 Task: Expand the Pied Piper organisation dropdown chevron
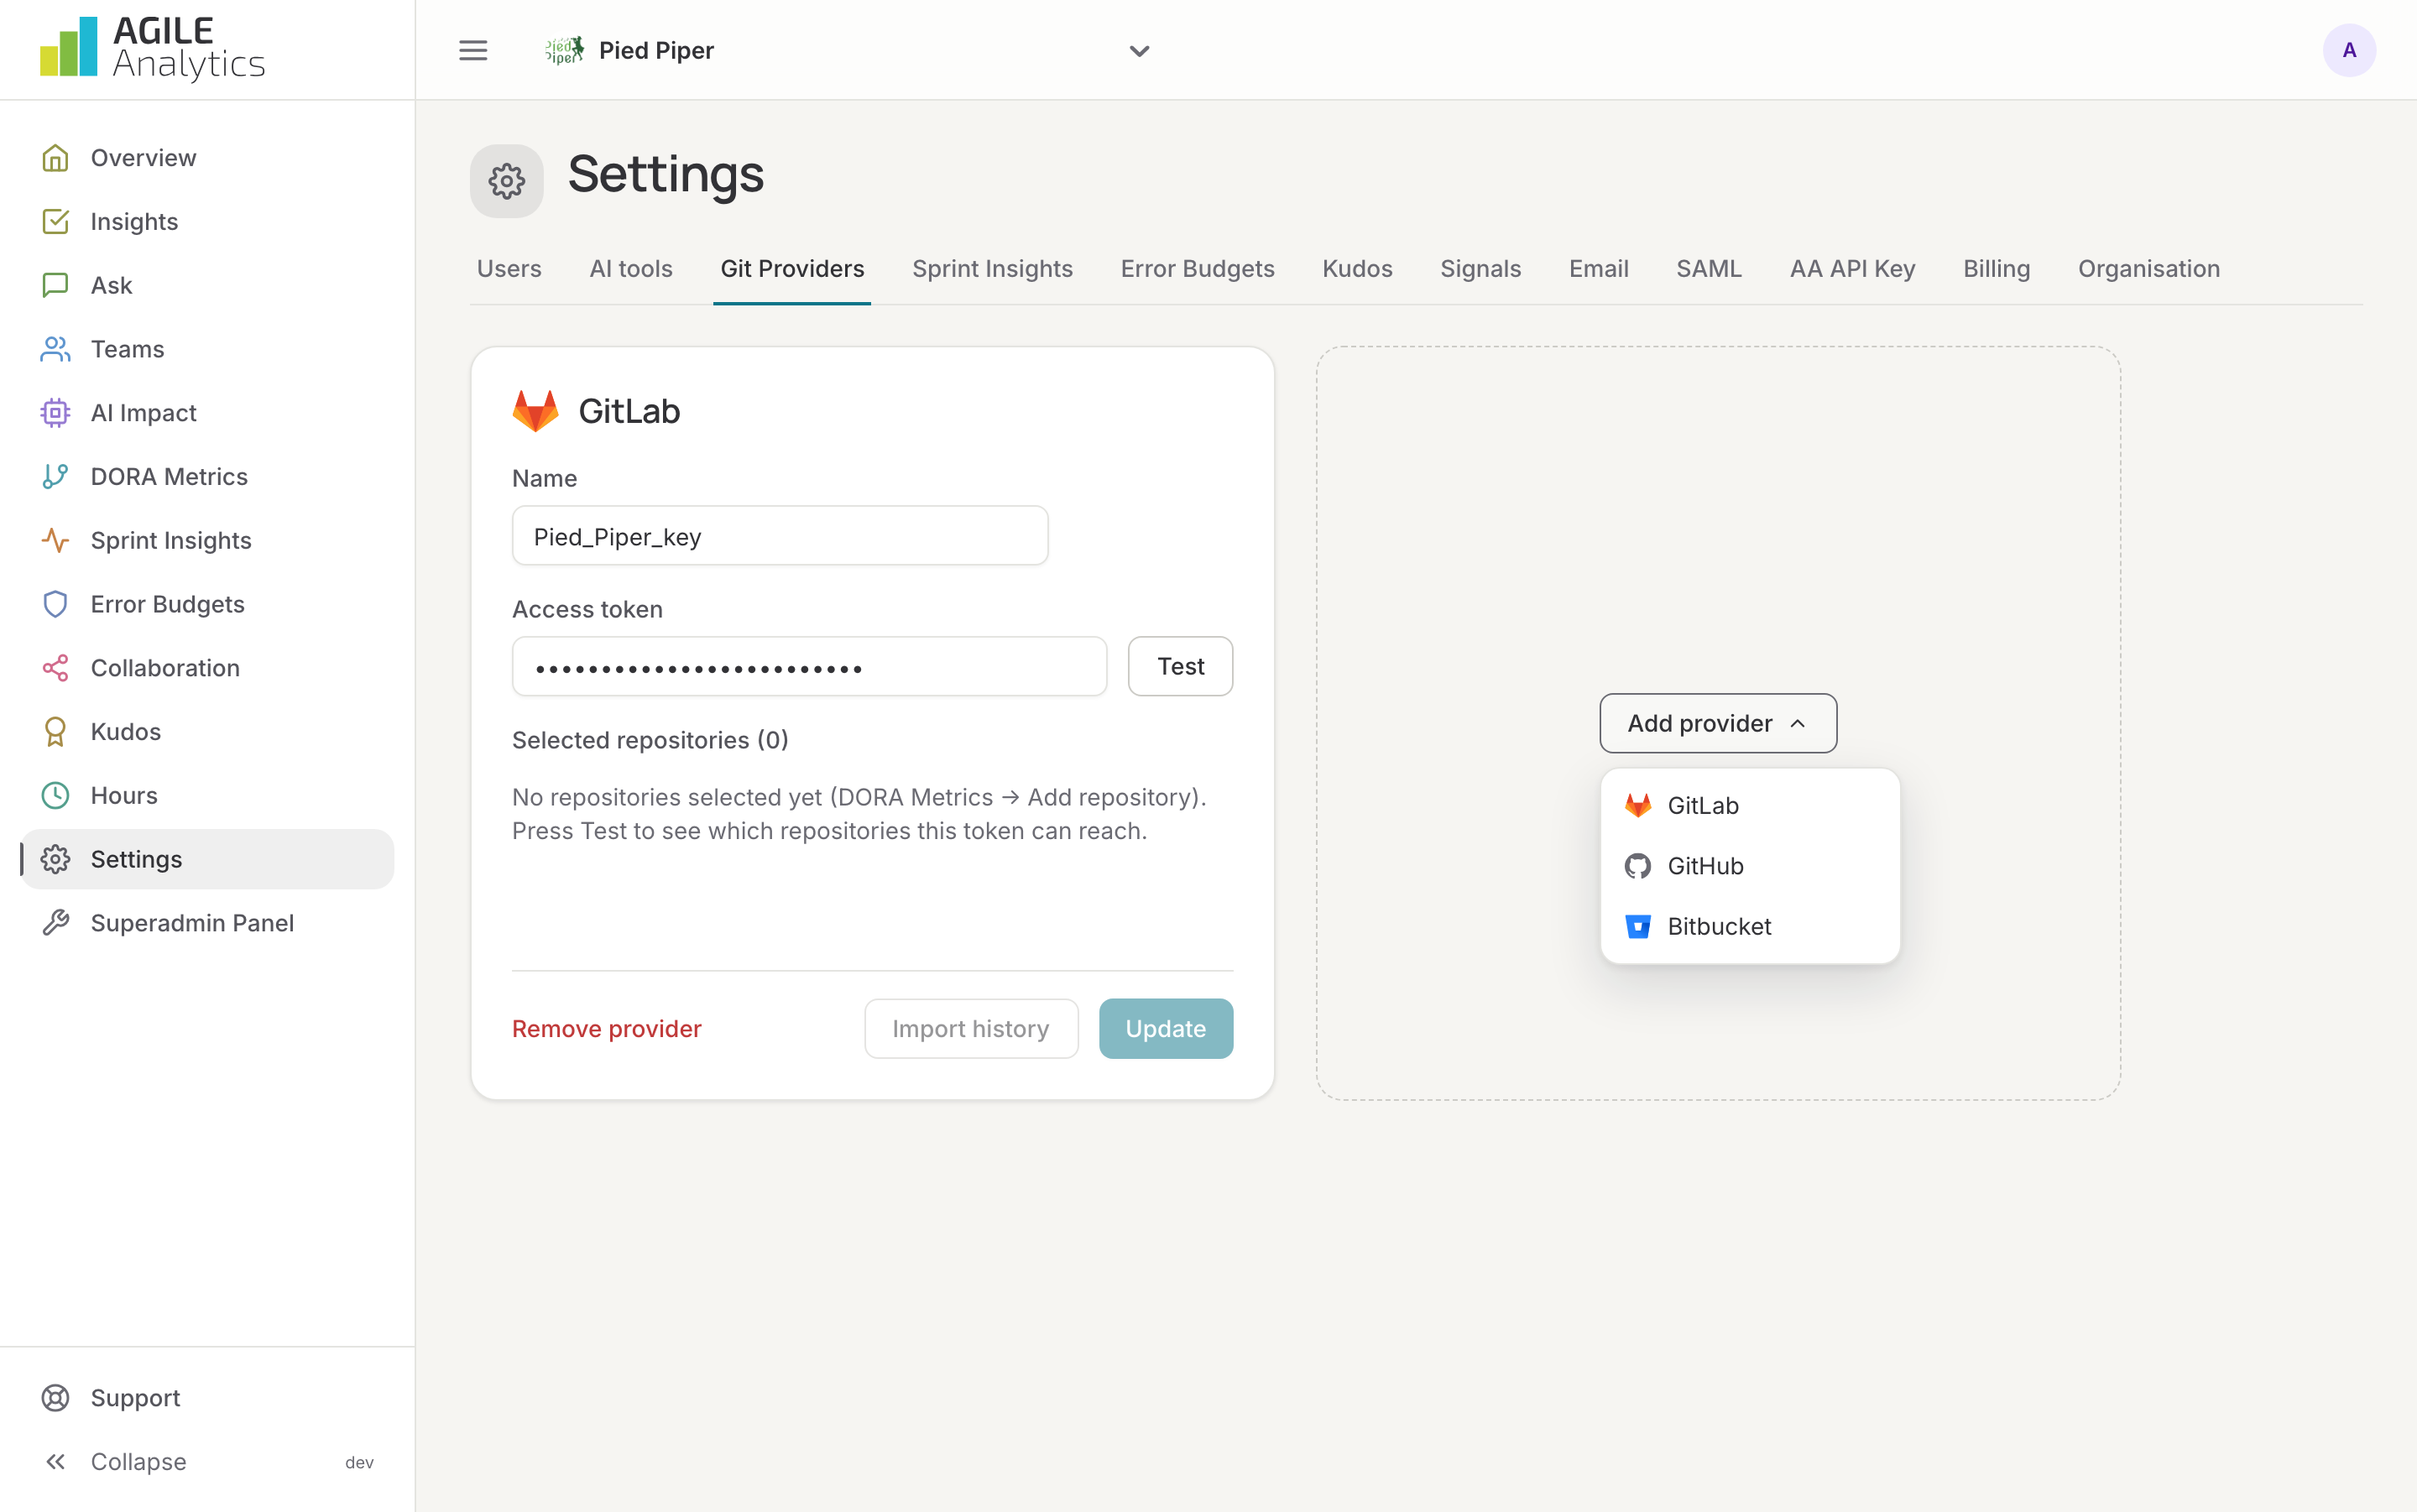[x=1139, y=51]
